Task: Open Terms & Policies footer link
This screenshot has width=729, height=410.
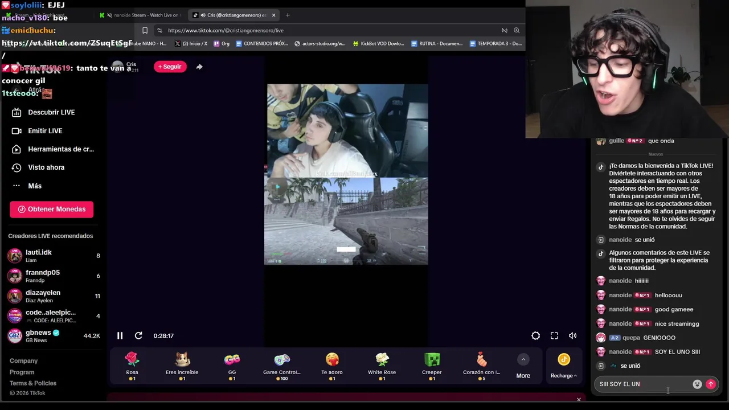Action: [33, 383]
